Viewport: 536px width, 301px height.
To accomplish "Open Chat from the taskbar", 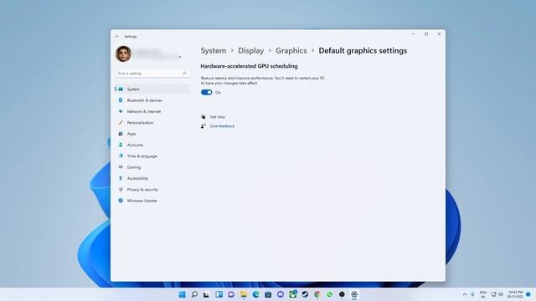I will coord(231,294).
